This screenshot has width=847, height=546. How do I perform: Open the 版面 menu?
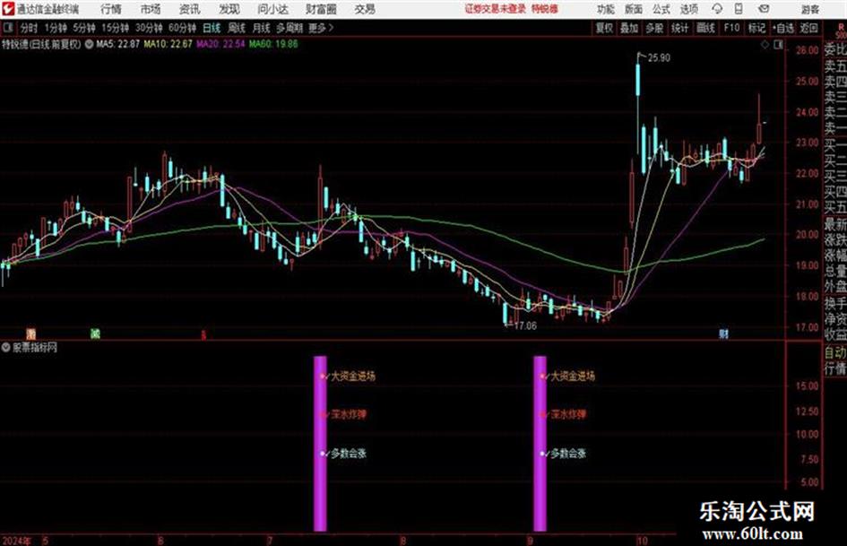pos(634,9)
